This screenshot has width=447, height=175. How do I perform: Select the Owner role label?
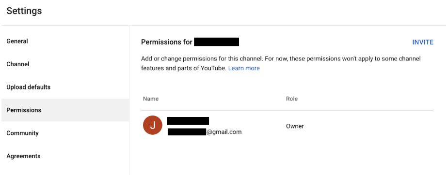tap(295, 126)
